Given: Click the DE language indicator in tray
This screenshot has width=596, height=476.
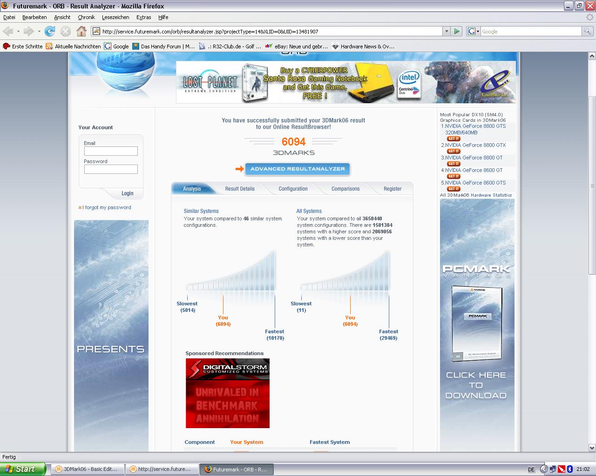Looking at the screenshot, I should click(x=532, y=469).
